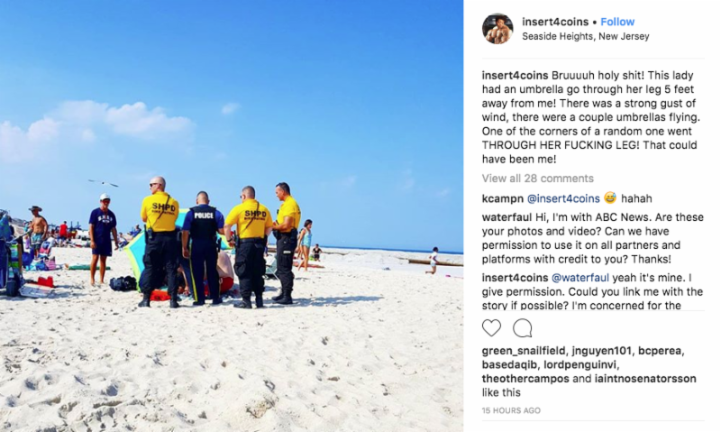Open insert4coins username in post header
The height and width of the screenshot is (432, 721).
pos(555,22)
